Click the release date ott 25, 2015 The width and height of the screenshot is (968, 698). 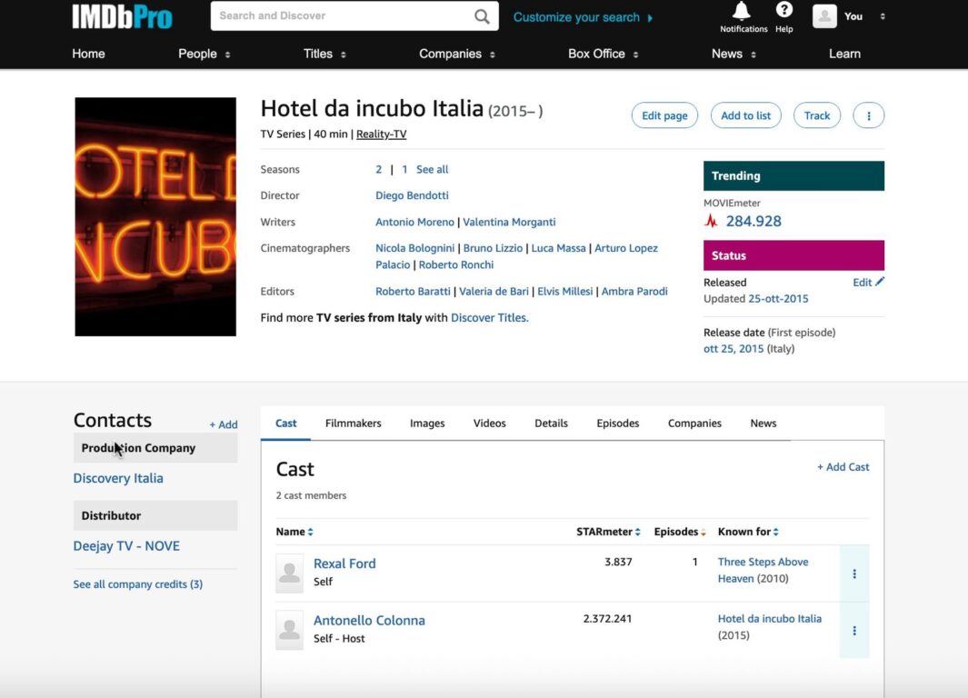(733, 349)
